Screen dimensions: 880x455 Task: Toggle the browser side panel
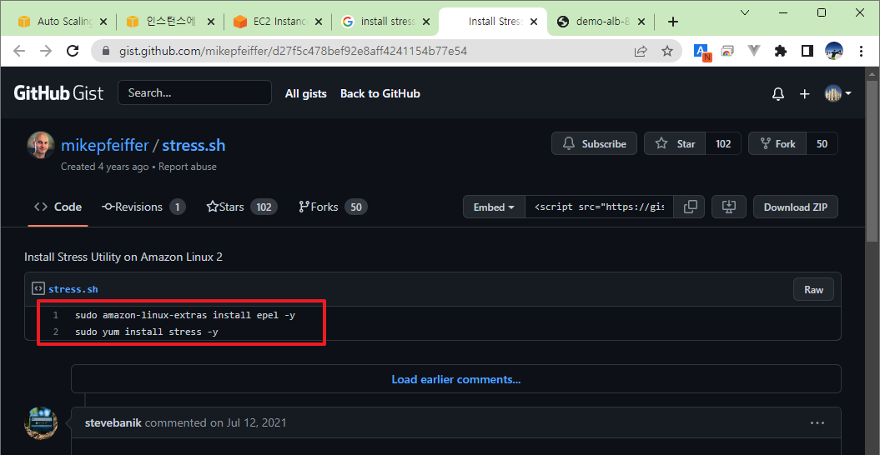coord(807,51)
